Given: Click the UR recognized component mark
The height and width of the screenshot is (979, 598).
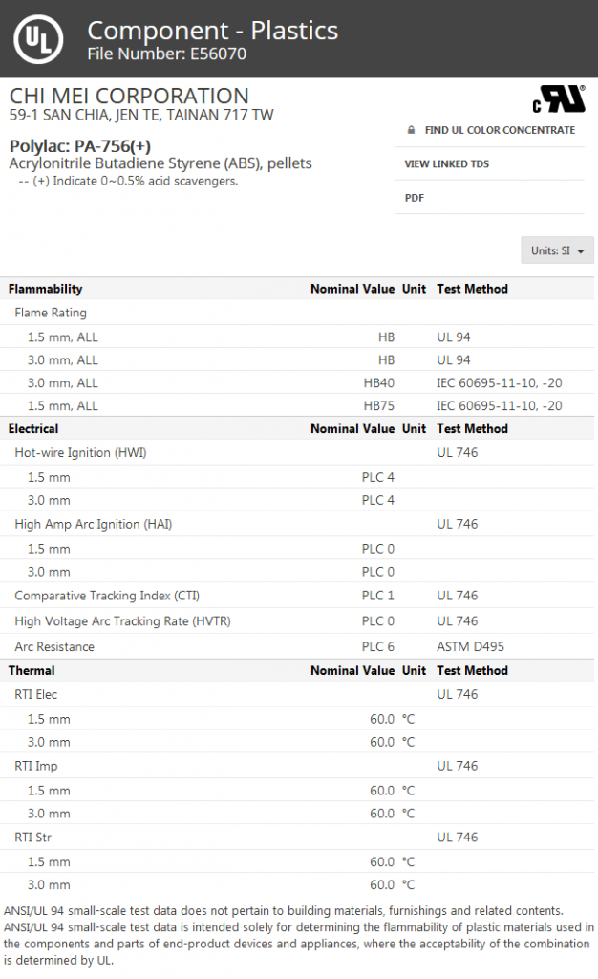Looking at the screenshot, I should (x=559, y=99).
